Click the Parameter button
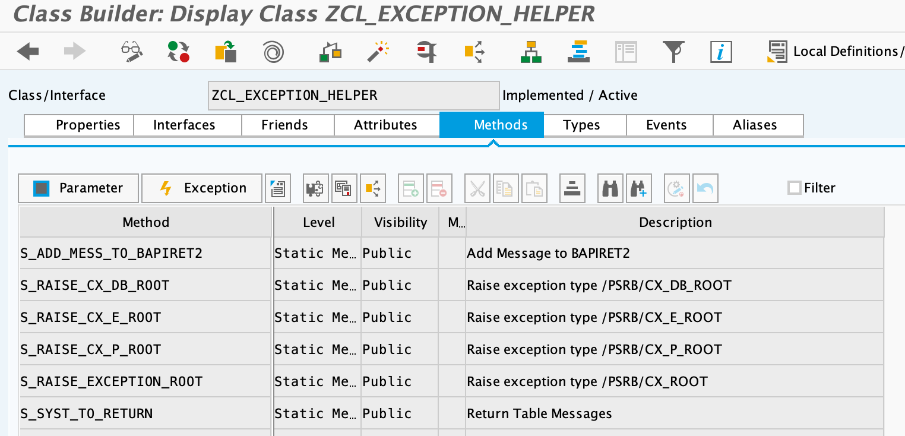The height and width of the screenshot is (436, 905). 78,188
